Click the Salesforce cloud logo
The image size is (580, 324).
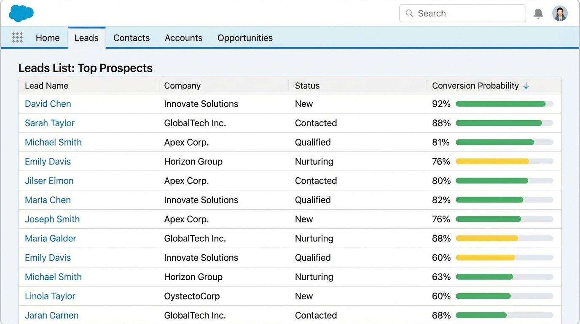click(x=21, y=13)
